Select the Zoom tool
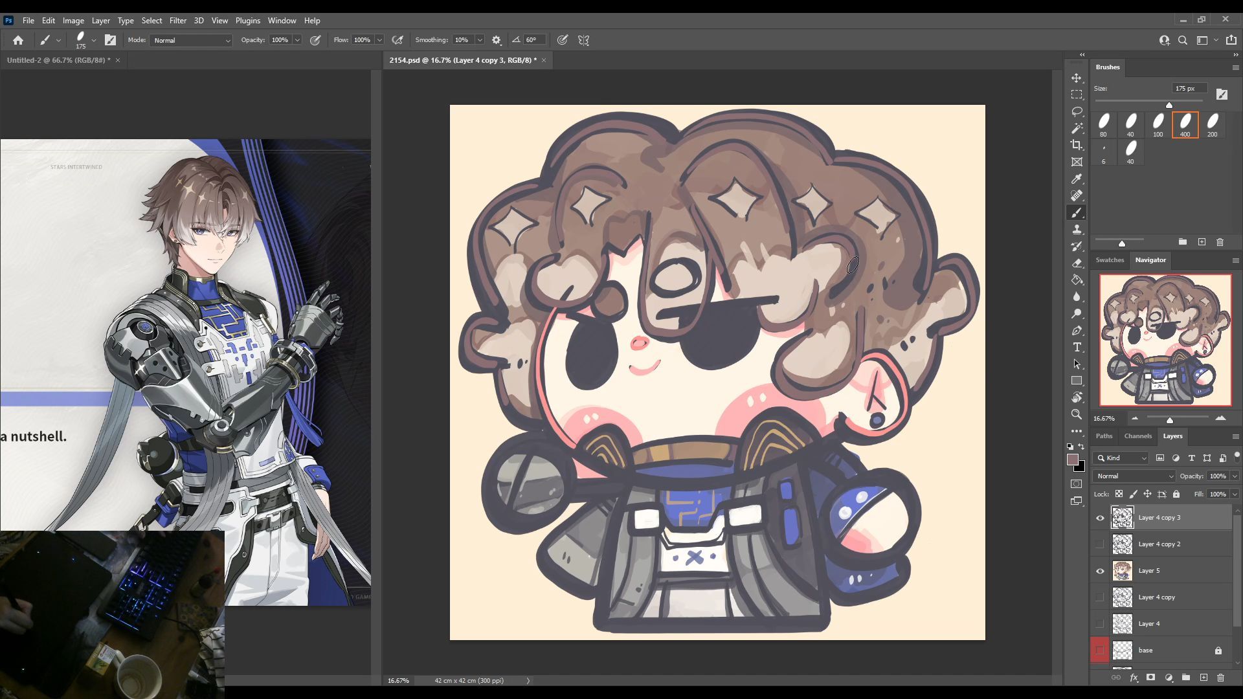Screen dimensions: 1243x699 point(1077,414)
